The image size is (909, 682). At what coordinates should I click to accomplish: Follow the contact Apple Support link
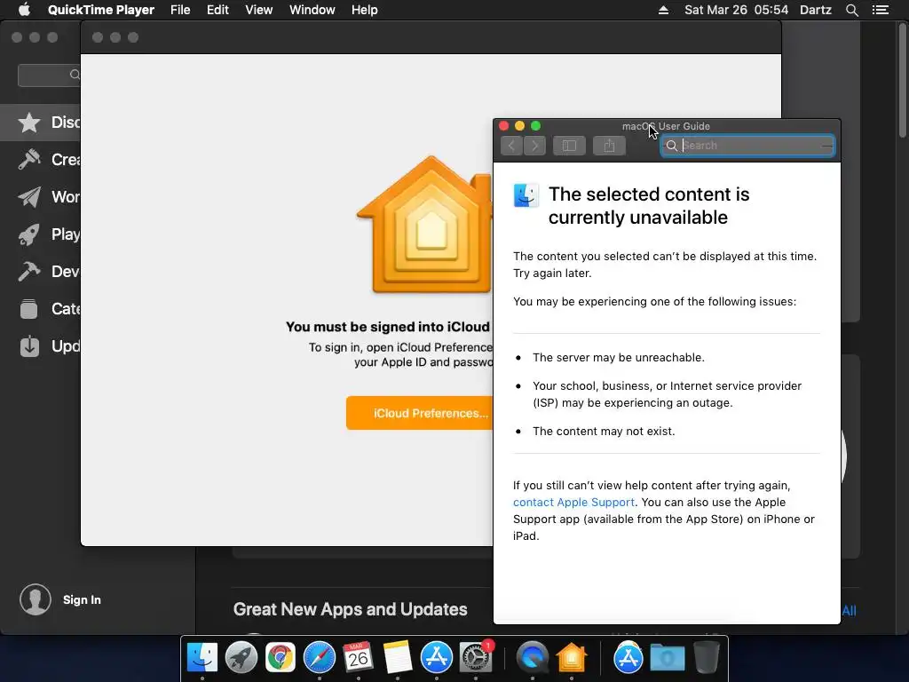(x=573, y=503)
